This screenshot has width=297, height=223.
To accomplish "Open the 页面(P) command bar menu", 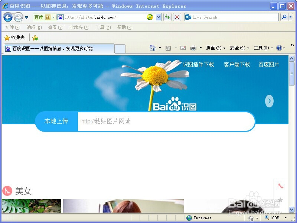I will coord(216,48).
